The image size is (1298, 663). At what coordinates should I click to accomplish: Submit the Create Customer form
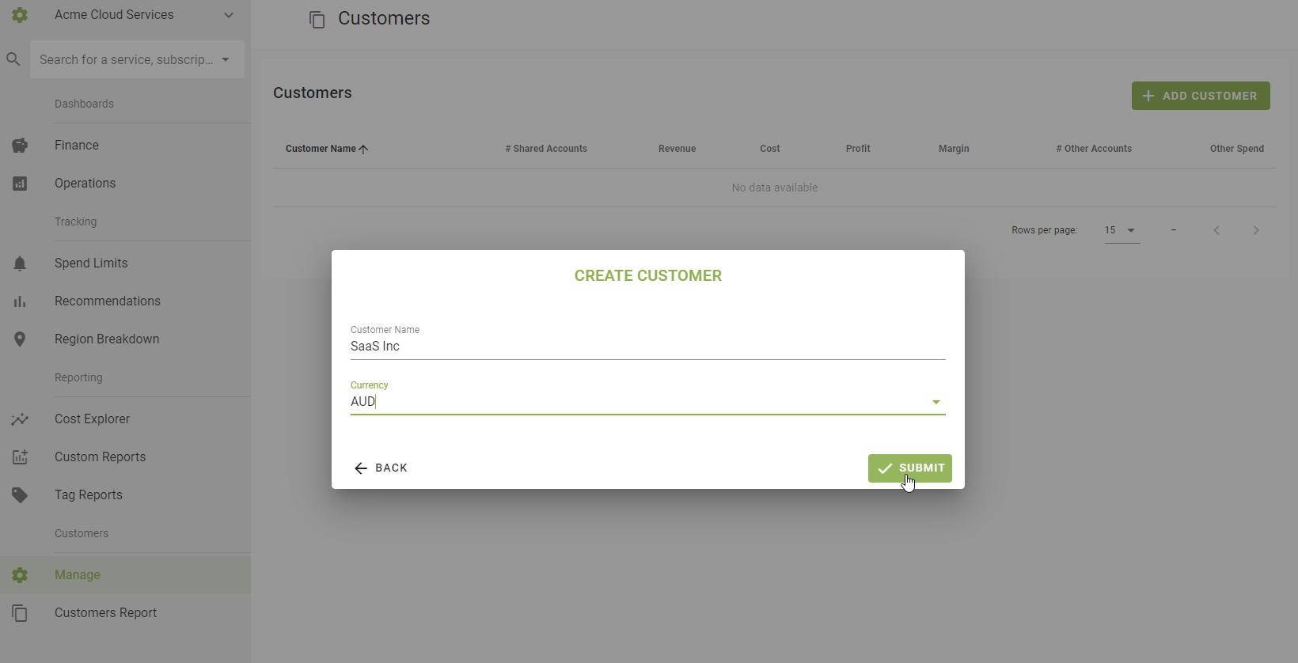point(910,468)
